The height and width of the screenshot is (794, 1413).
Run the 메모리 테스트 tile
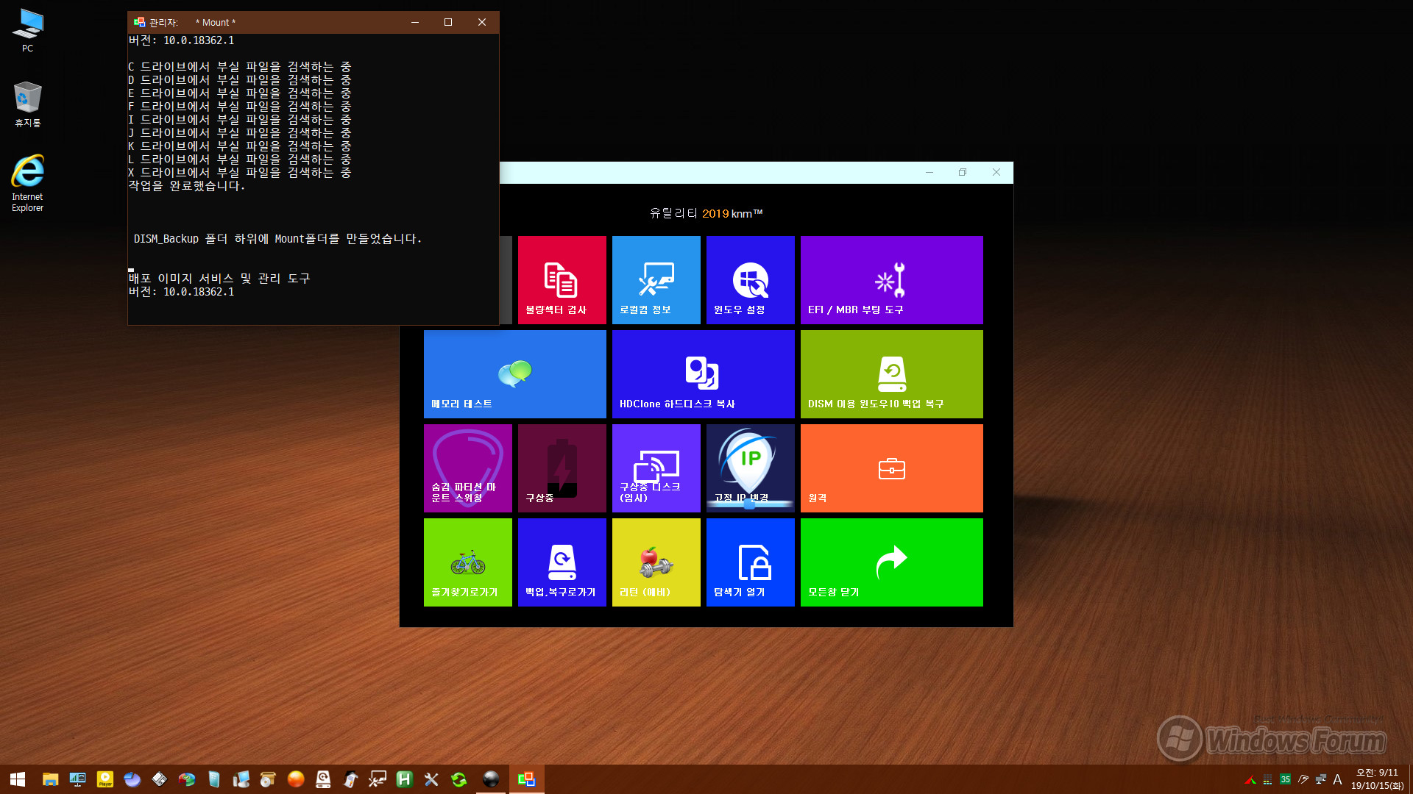pos(514,373)
